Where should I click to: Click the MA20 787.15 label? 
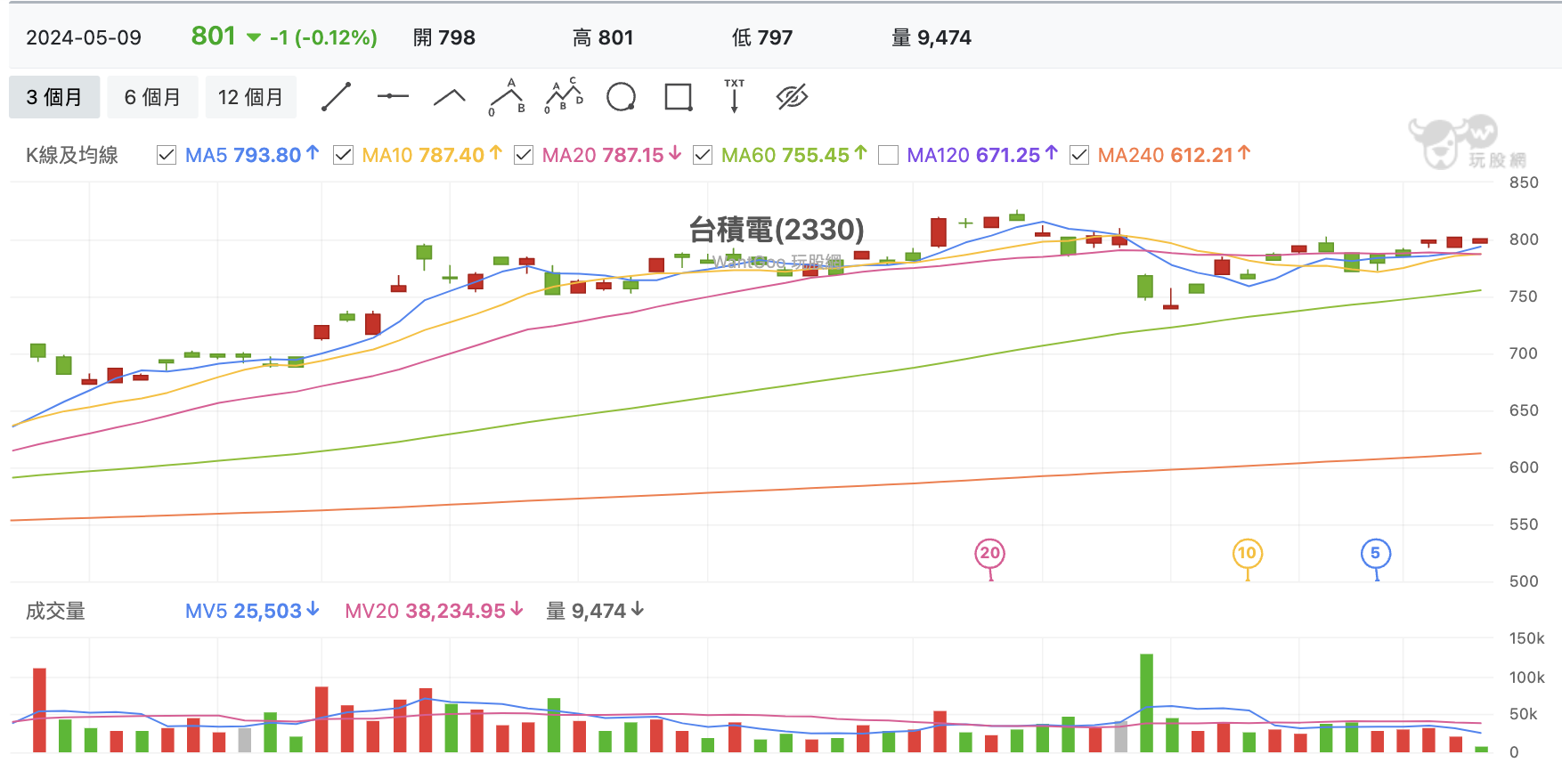612,155
